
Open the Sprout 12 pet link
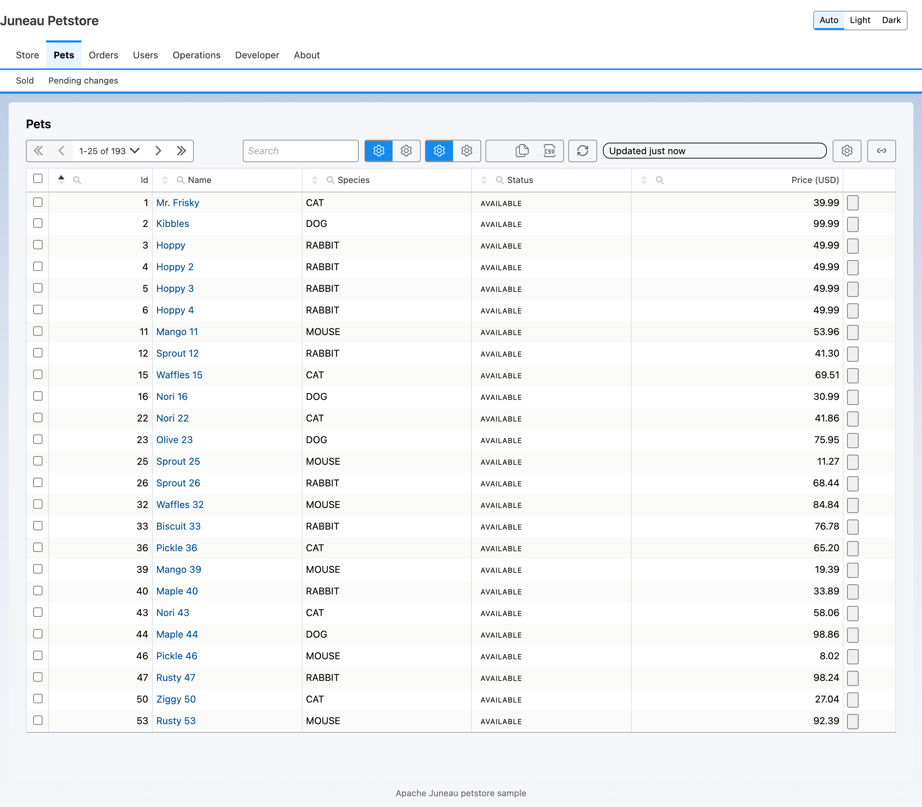177,353
